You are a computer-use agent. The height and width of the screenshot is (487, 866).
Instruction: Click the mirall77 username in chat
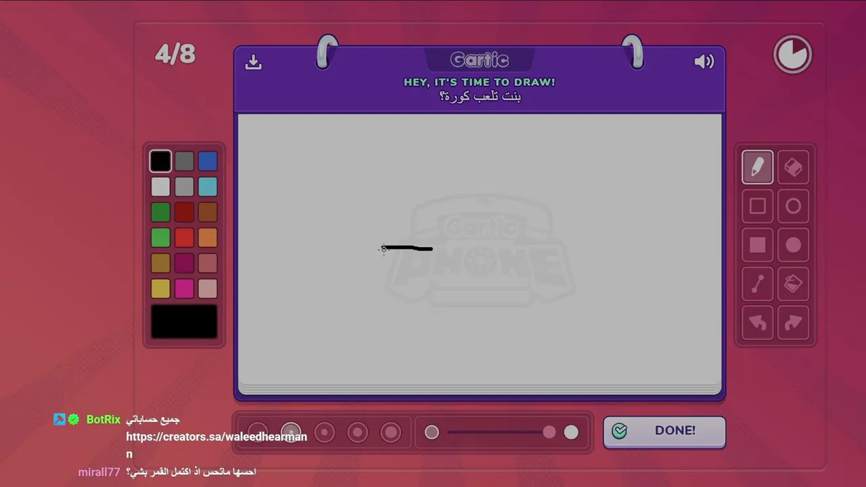tap(99, 472)
